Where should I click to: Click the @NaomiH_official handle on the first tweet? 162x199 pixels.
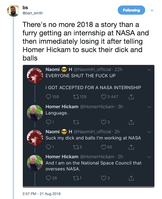pyautogui.click(x=91, y=70)
